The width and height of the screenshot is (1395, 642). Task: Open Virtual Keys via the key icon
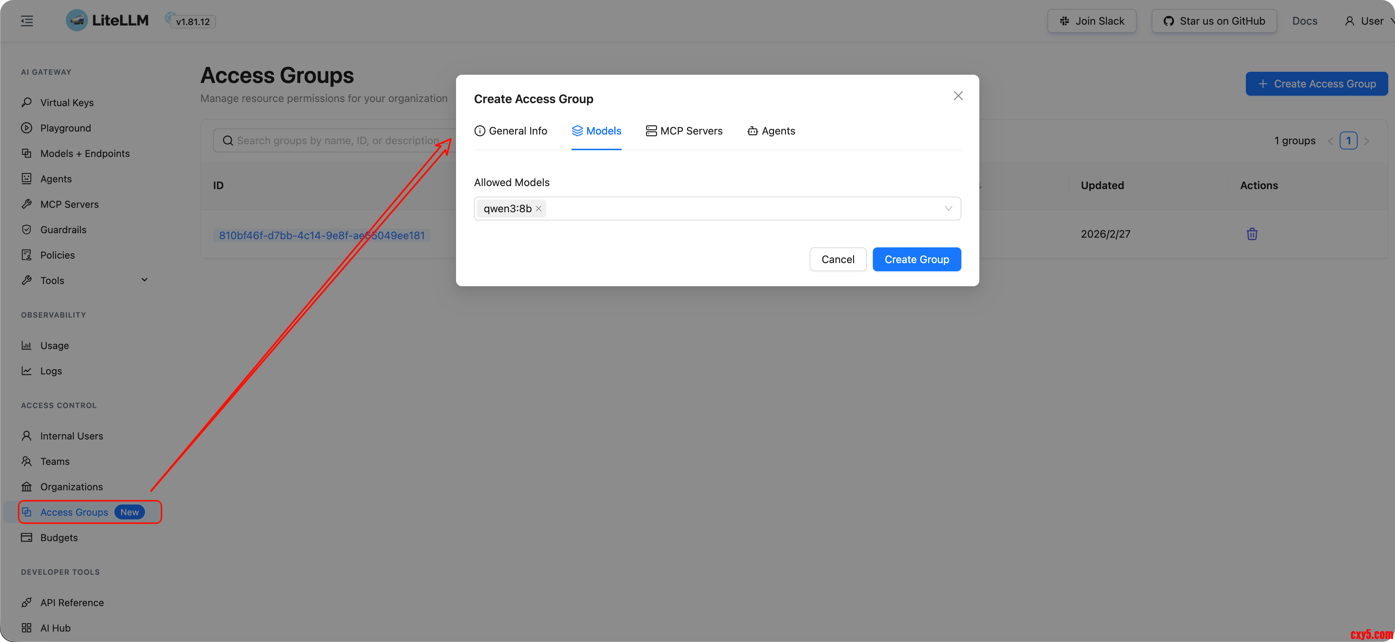[27, 102]
